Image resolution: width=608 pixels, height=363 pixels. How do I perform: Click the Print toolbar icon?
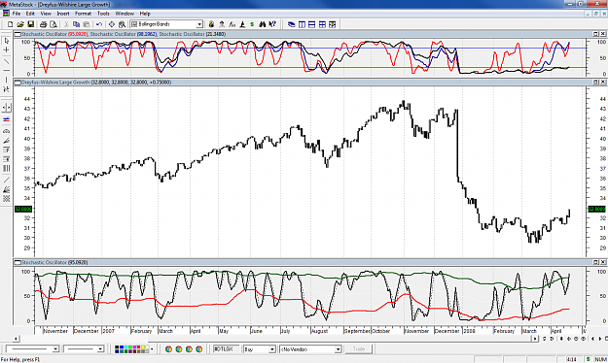tap(43, 24)
